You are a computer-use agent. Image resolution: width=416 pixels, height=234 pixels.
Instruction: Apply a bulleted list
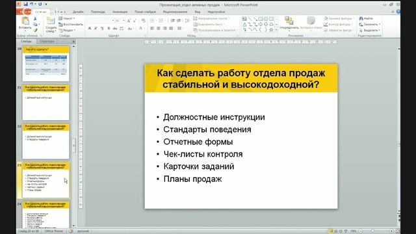coord(153,21)
